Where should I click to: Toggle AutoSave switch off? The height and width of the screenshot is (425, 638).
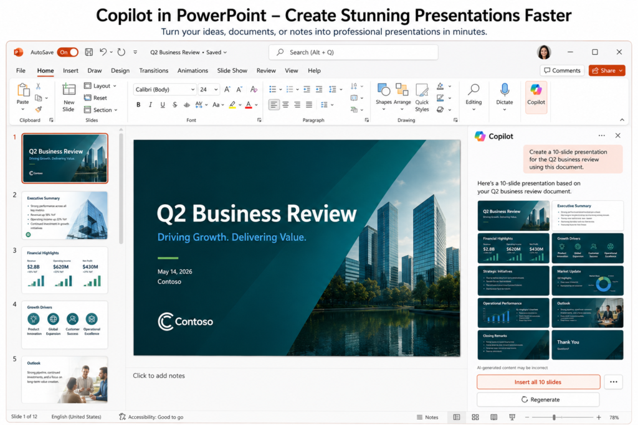(67, 52)
